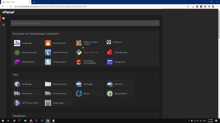The image size is (220, 123).
Task: Open the Backup icon
Action: [79, 94]
